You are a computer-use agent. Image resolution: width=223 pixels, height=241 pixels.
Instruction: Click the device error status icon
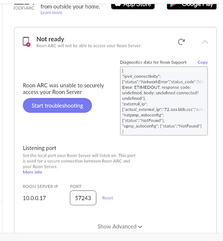pyautogui.click(x=26, y=41)
